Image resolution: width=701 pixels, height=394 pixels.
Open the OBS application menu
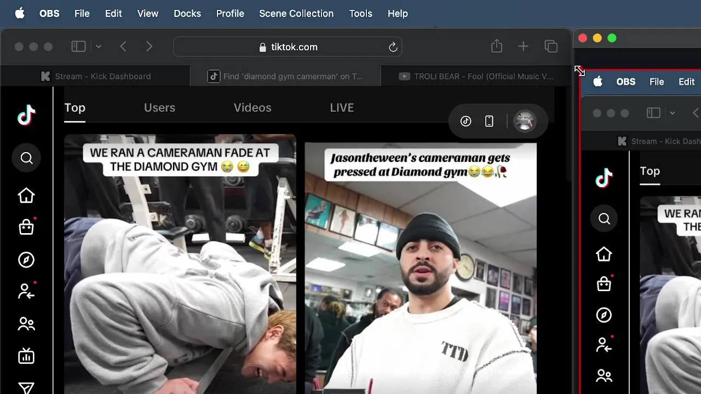pyautogui.click(x=49, y=14)
